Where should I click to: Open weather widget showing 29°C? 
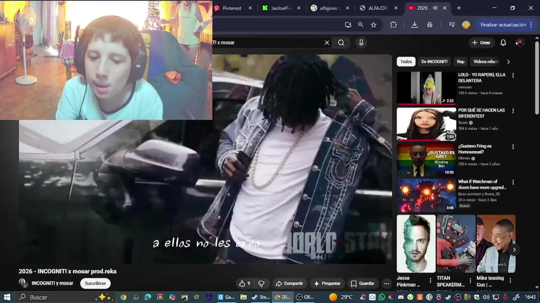click(341, 297)
